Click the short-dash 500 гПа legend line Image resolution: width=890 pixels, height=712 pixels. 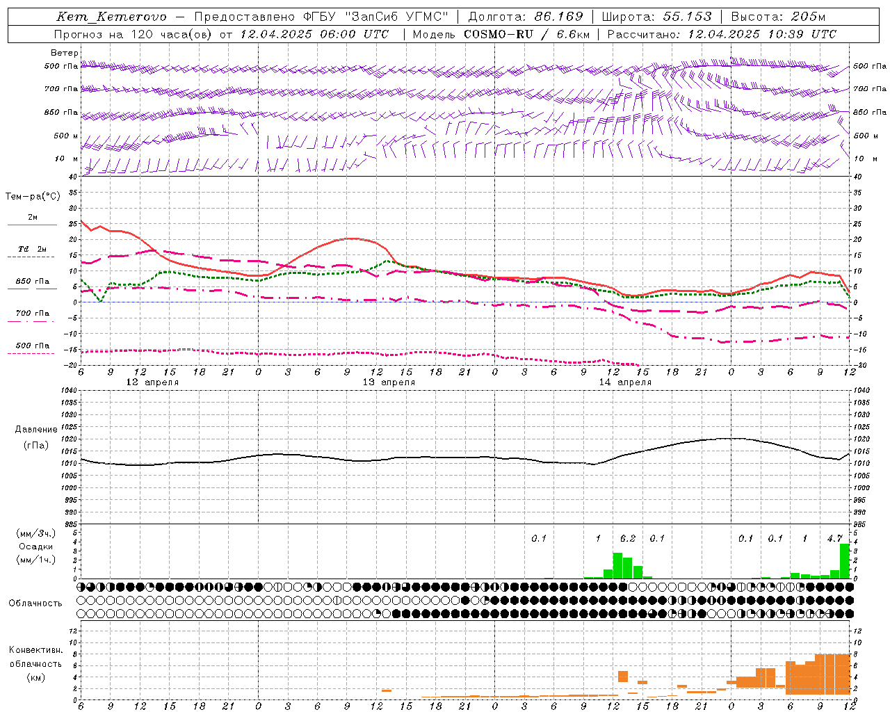click(32, 354)
